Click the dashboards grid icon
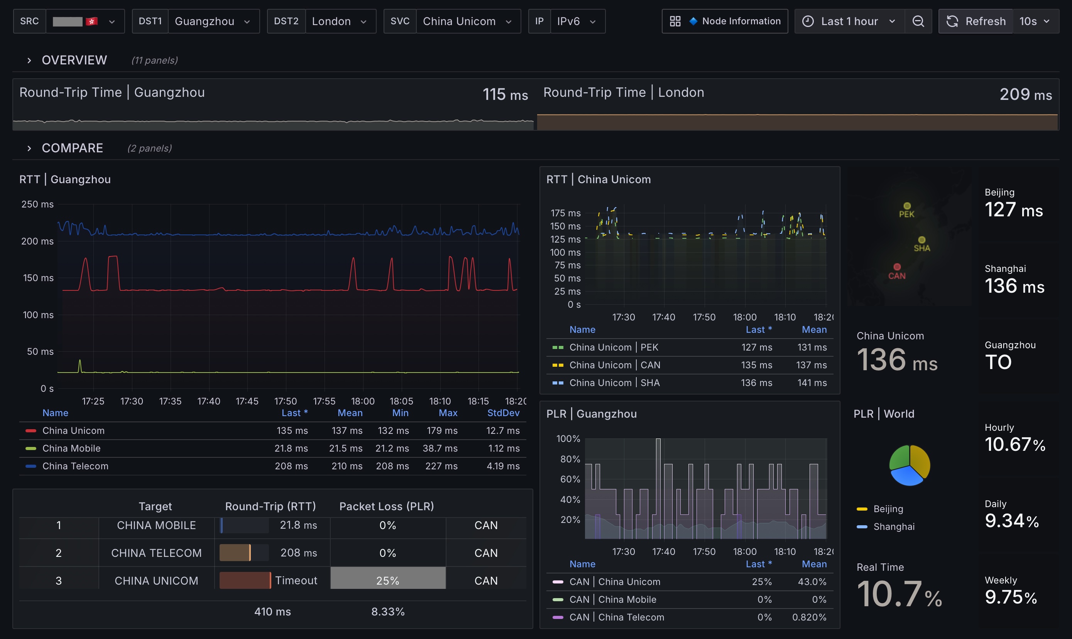 click(x=675, y=21)
